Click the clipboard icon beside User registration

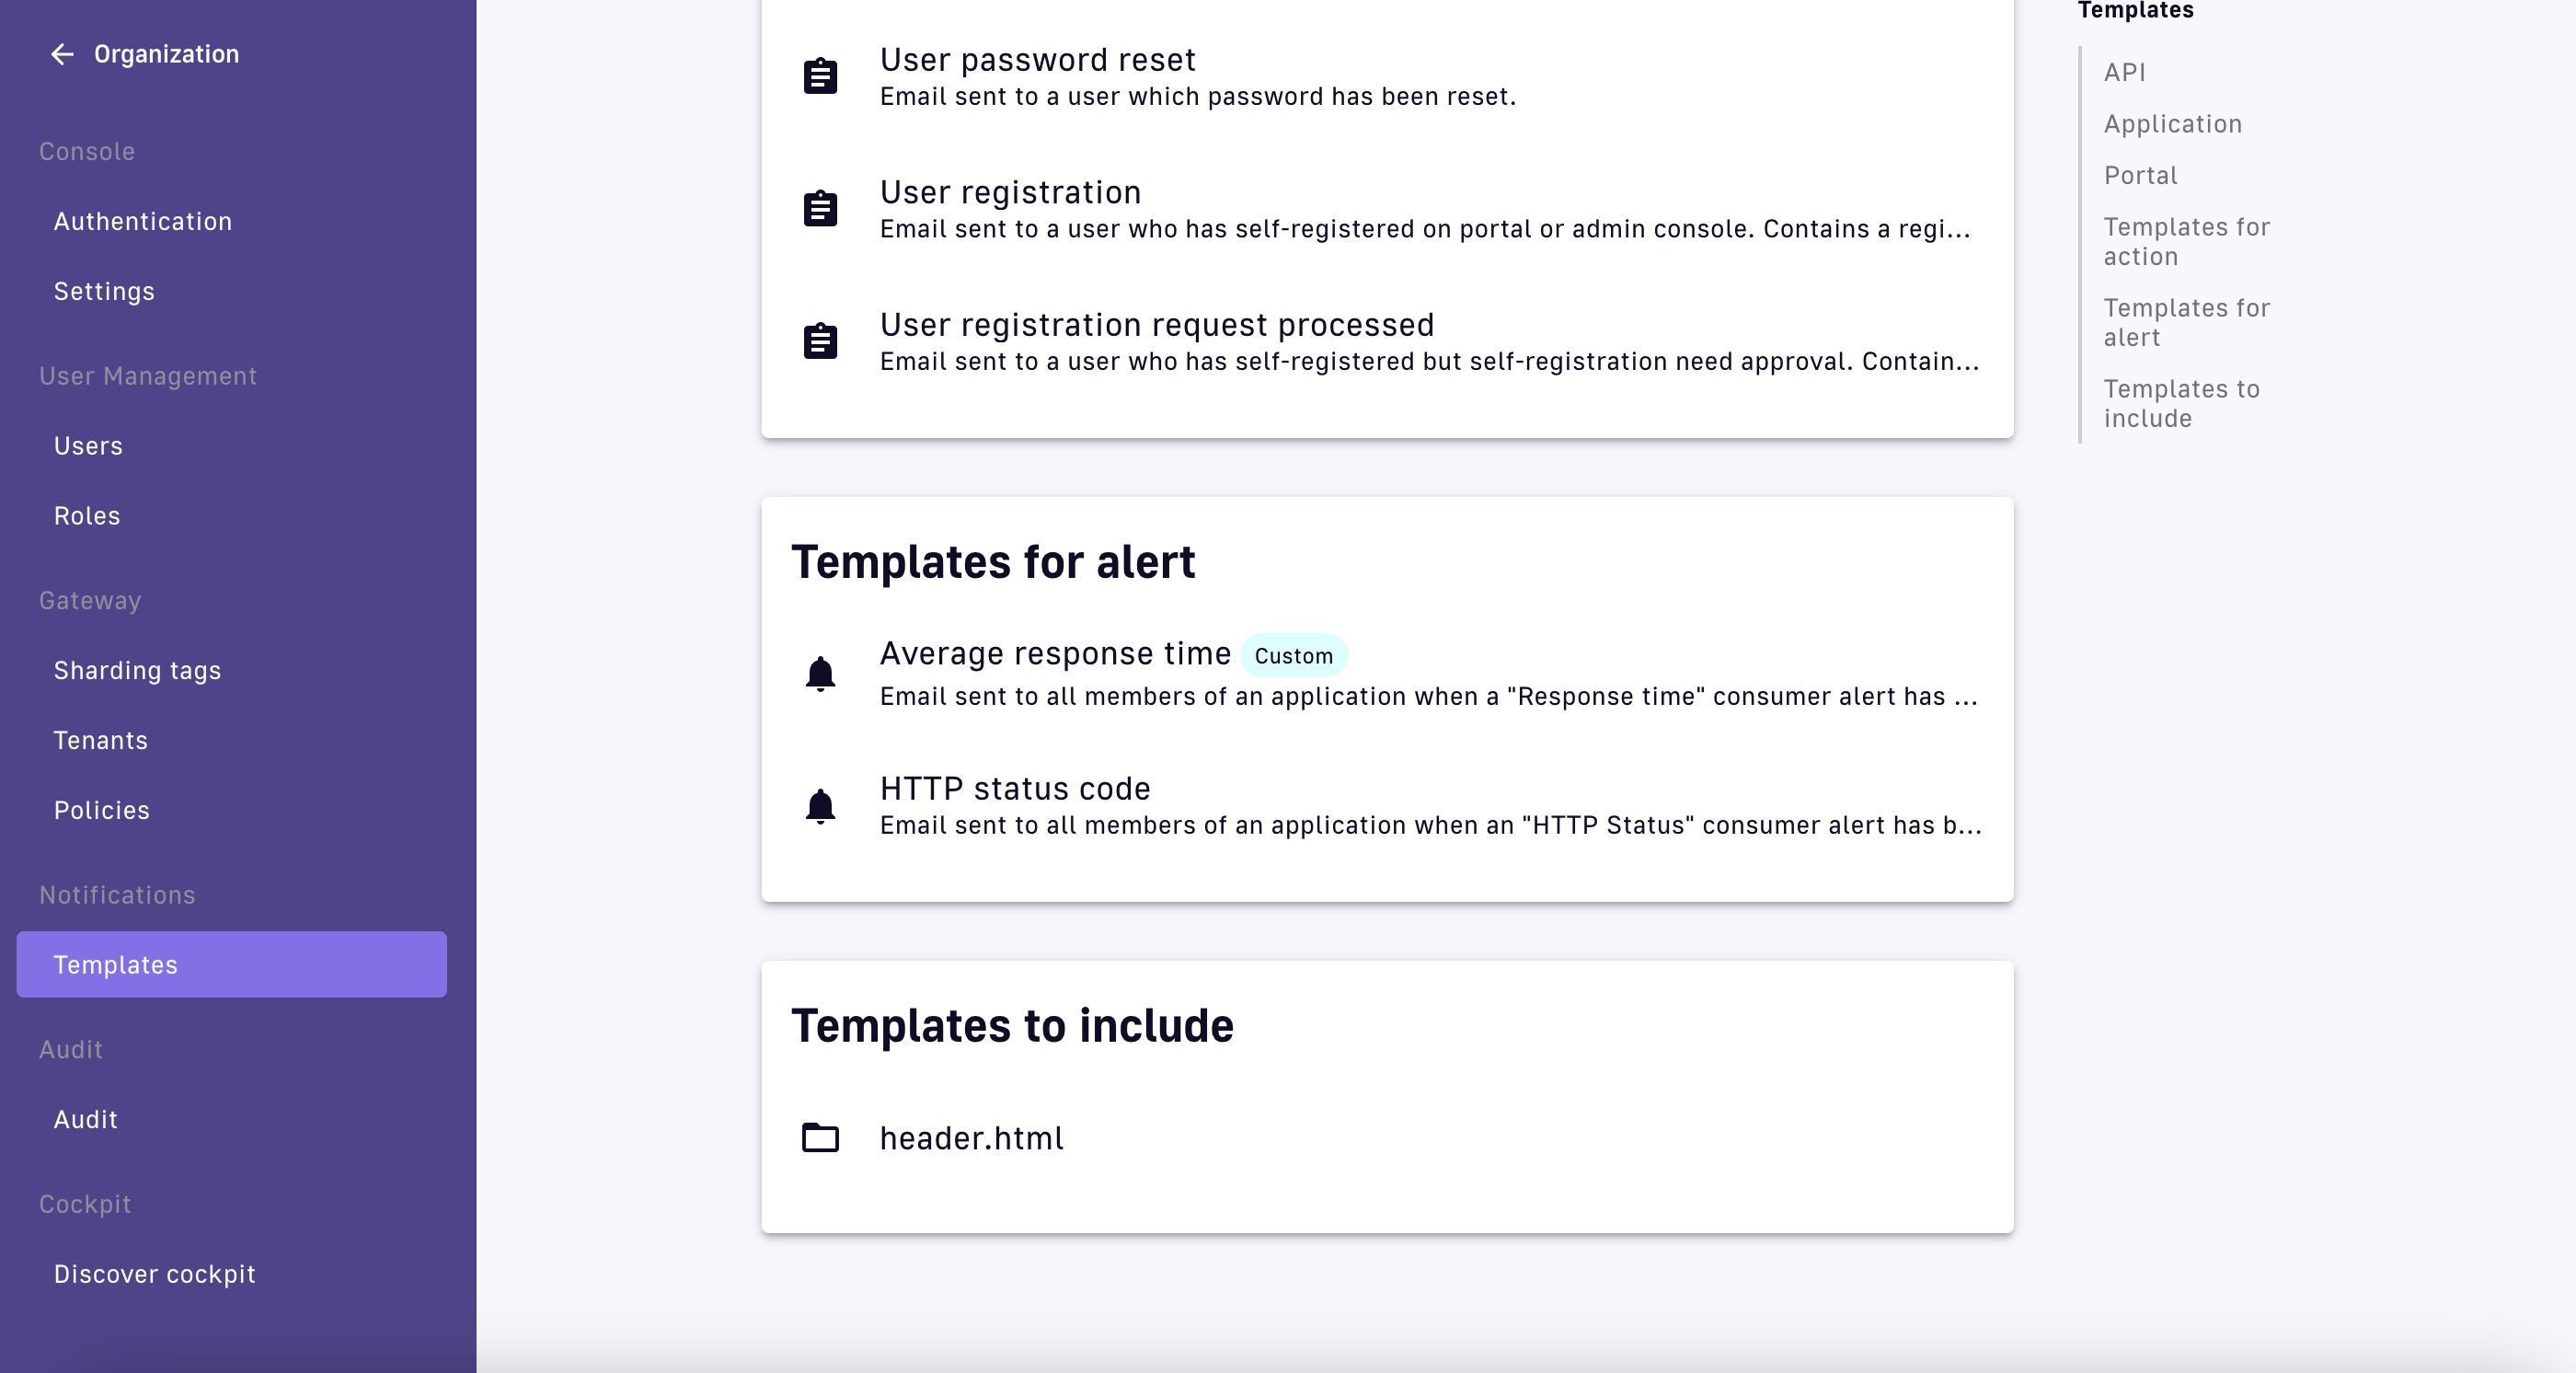click(820, 209)
